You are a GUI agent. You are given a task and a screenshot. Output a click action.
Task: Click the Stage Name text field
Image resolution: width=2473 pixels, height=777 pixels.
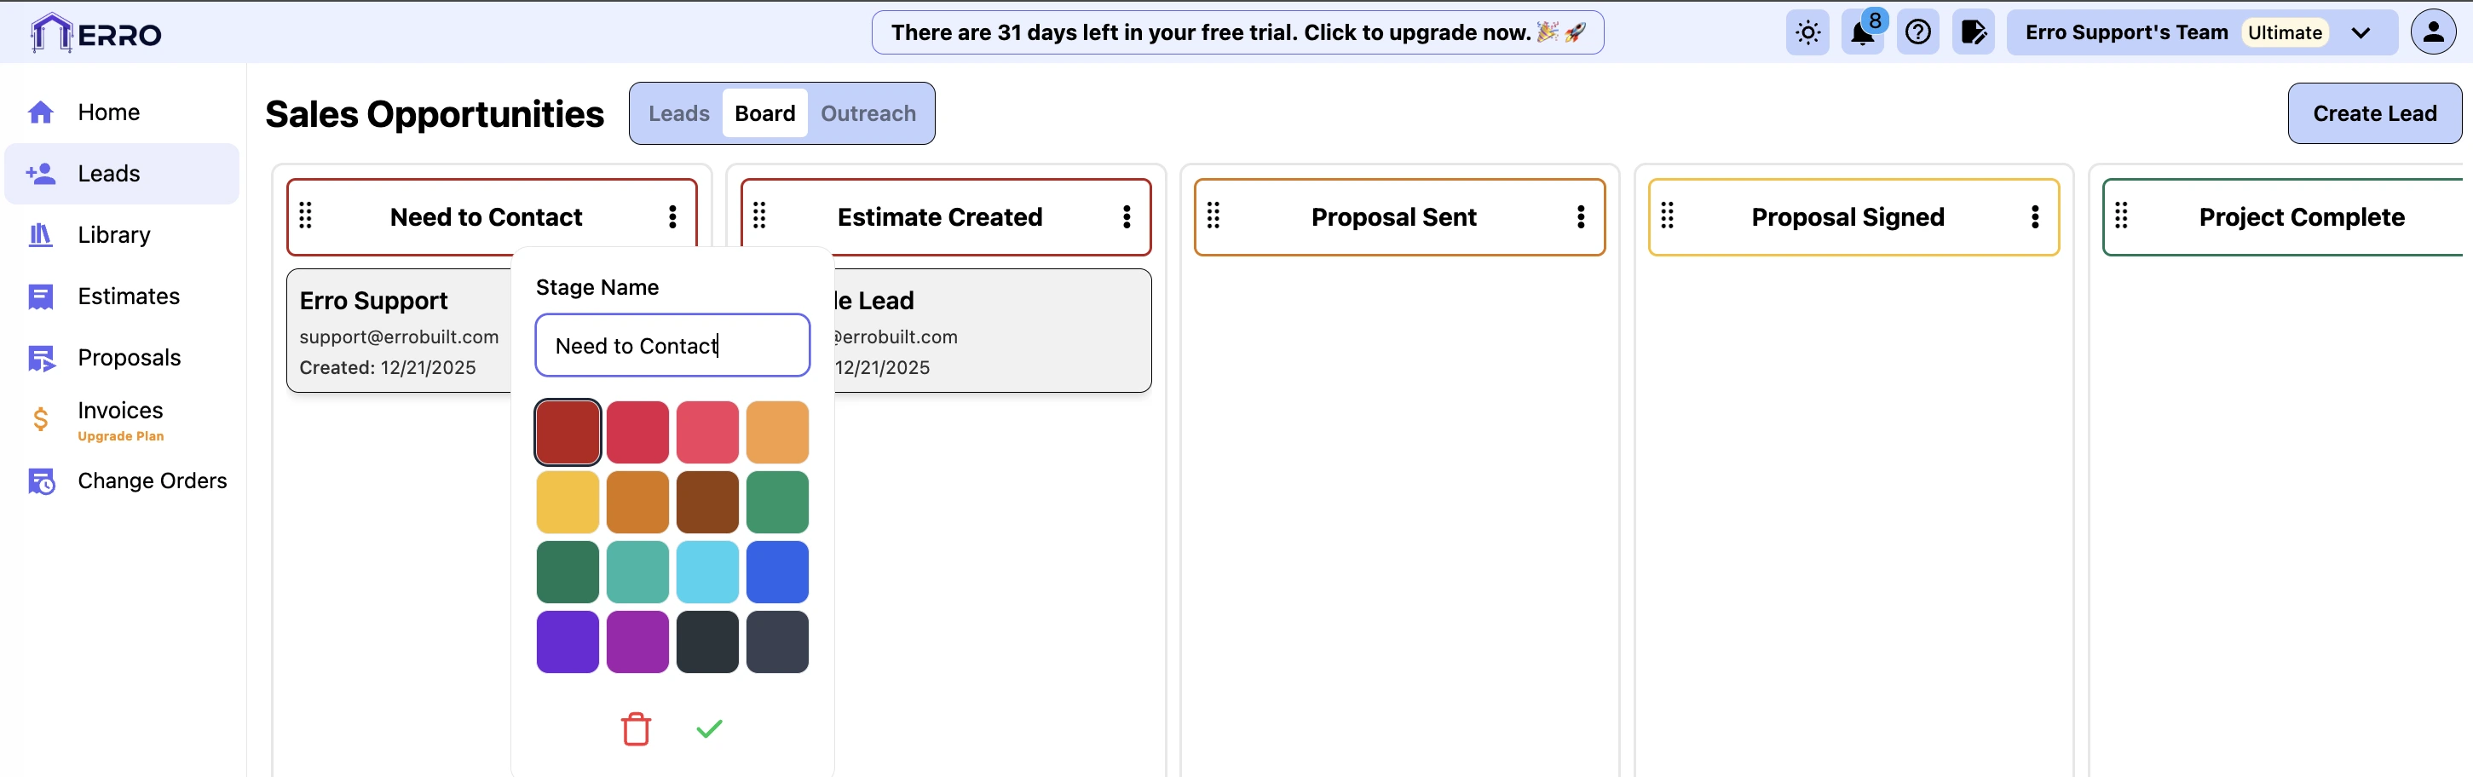[672, 345]
